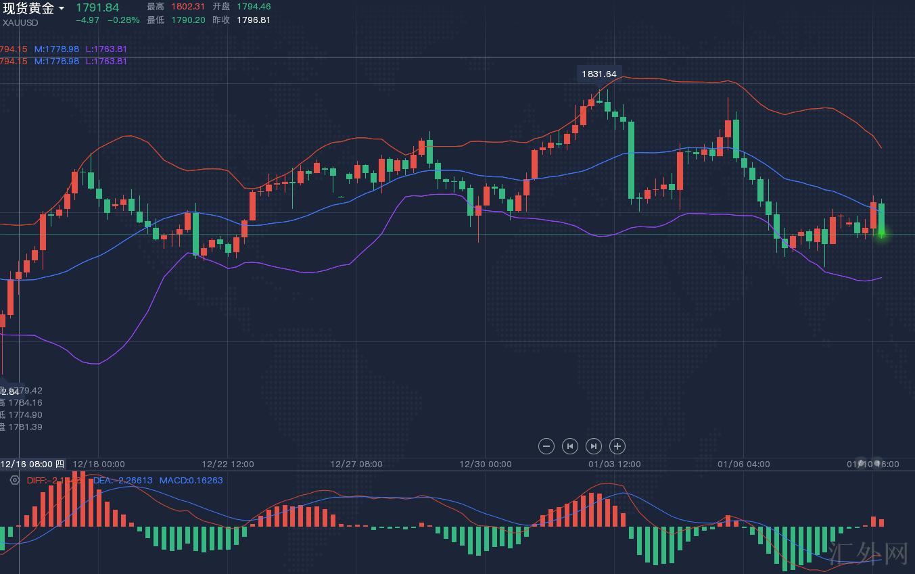Select the 01/03 12:00 time axis label

coord(615,464)
